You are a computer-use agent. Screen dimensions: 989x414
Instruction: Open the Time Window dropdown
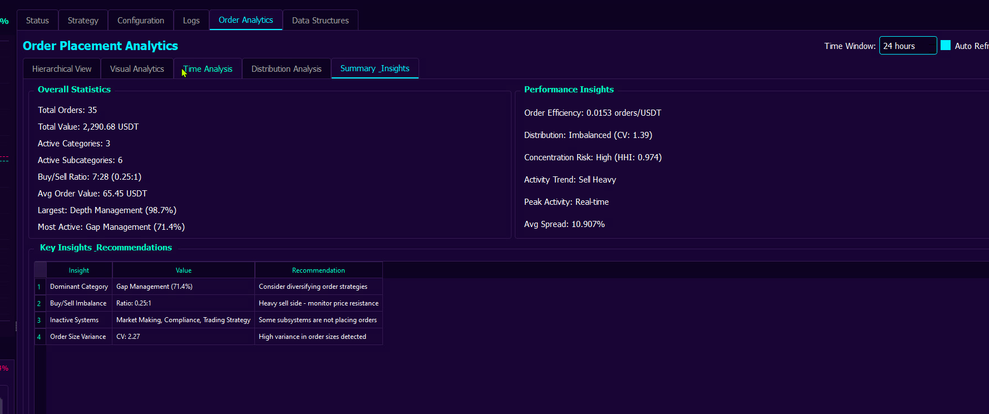907,46
